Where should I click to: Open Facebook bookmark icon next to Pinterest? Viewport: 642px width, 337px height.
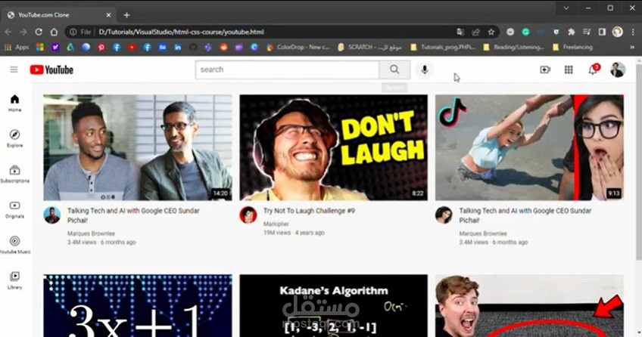[117, 48]
